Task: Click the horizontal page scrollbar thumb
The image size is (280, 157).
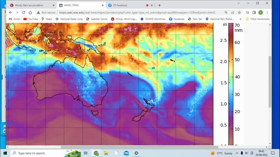Action: [x=139, y=147]
